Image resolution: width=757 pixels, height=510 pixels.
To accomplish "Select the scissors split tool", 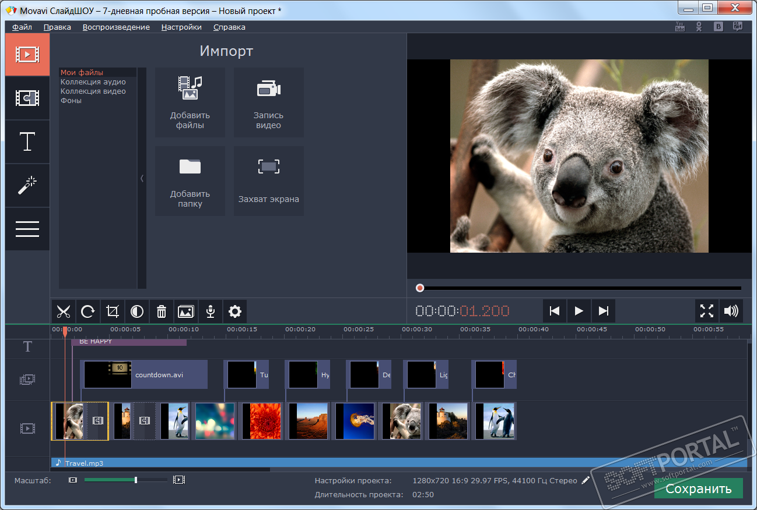I will (64, 312).
